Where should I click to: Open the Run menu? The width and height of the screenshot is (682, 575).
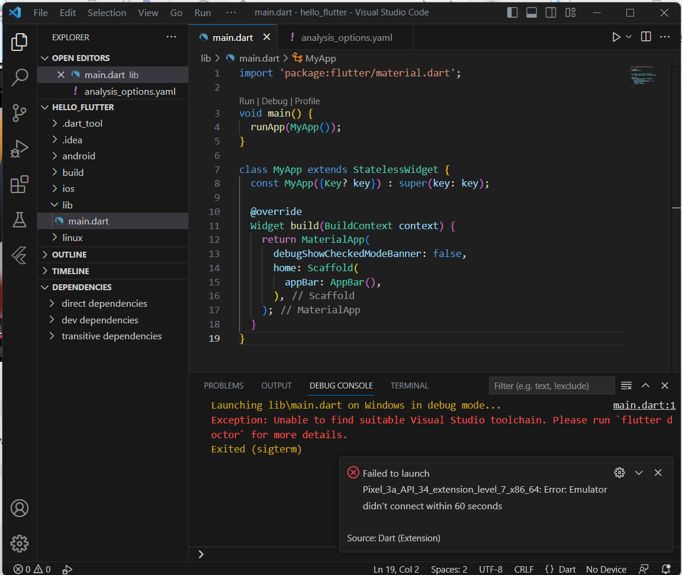(x=202, y=12)
